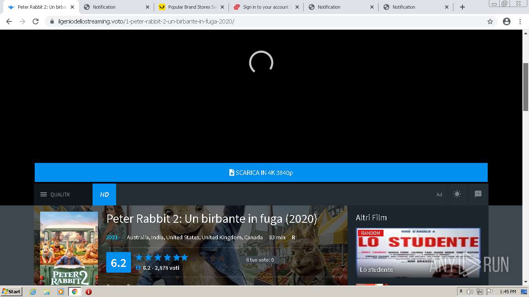
Task: View site info via the lock icon
Action: pyautogui.click(x=52, y=21)
